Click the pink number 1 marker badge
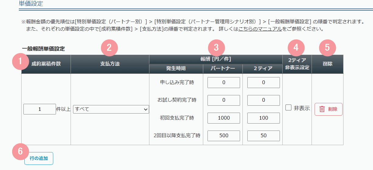 [20, 61]
